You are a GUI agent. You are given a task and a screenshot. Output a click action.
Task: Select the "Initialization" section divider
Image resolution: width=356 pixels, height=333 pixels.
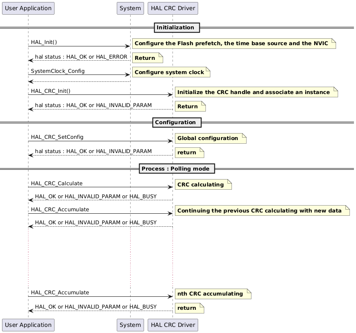(x=176, y=27)
